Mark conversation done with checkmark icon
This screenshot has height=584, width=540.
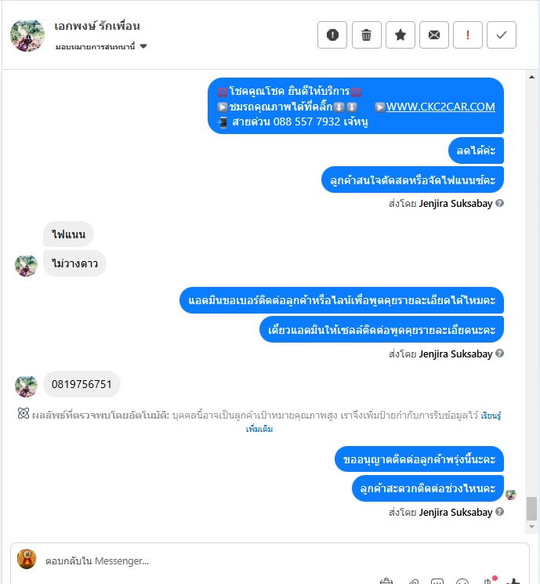[x=502, y=35]
